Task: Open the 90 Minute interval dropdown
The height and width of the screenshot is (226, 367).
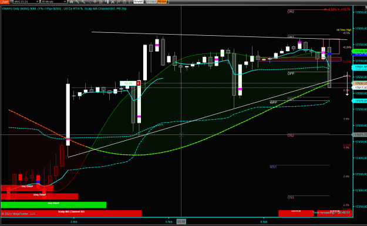Action: pos(53,2)
